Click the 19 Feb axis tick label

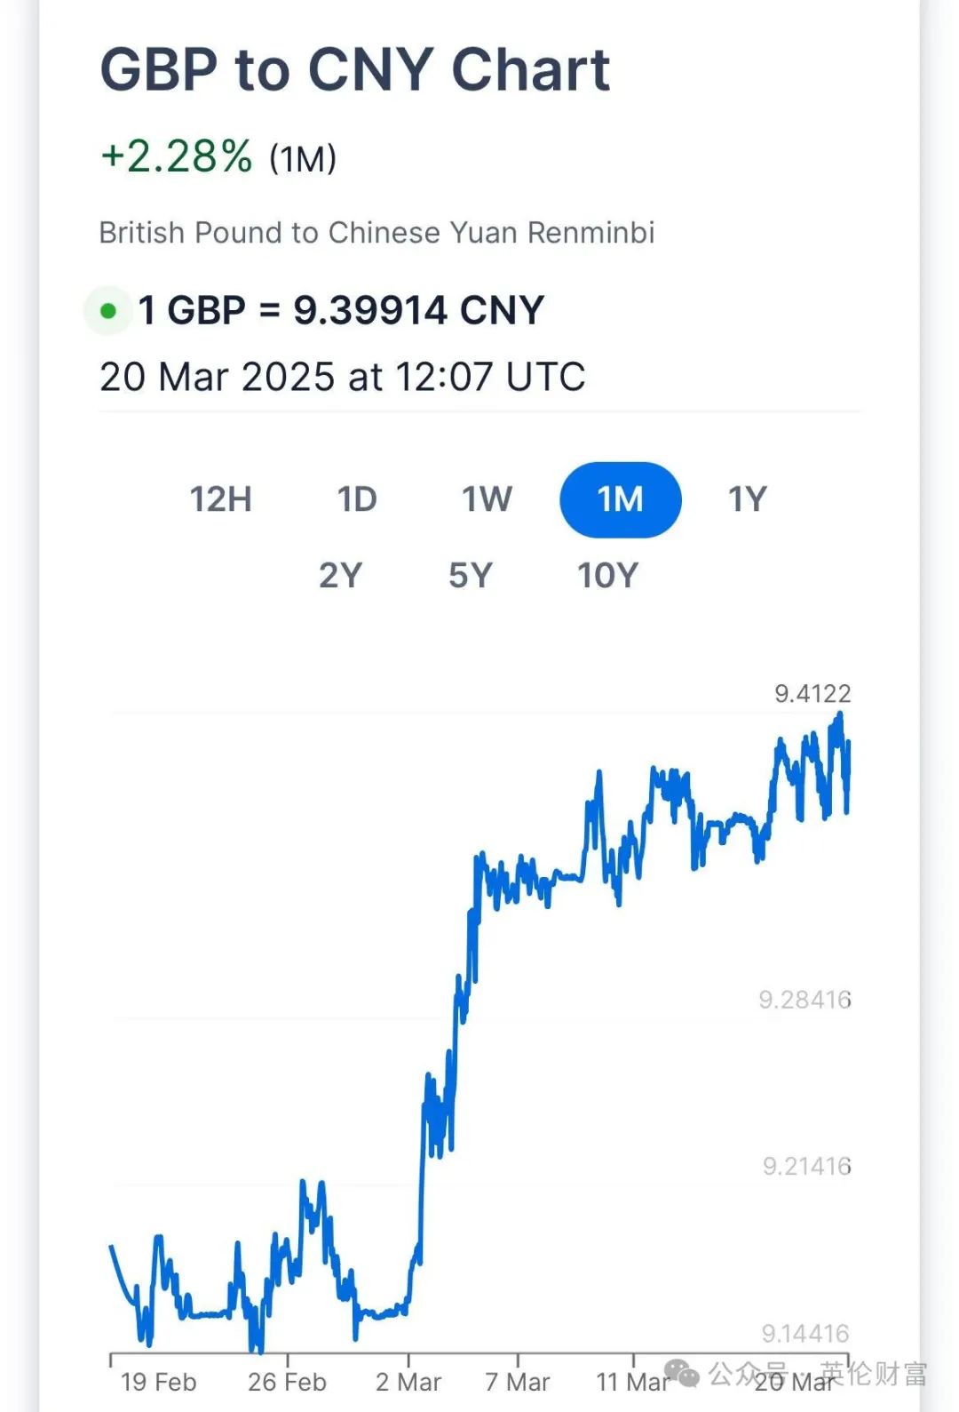(158, 1382)
